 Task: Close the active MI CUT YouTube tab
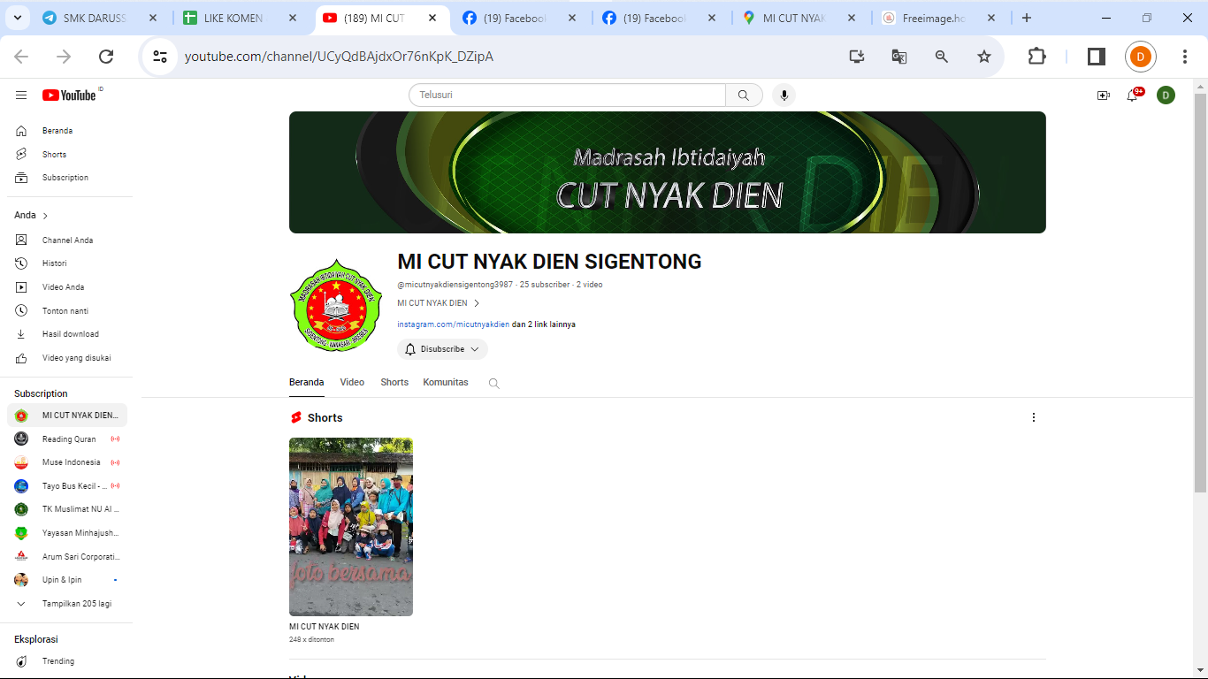[x=432, y=18]
